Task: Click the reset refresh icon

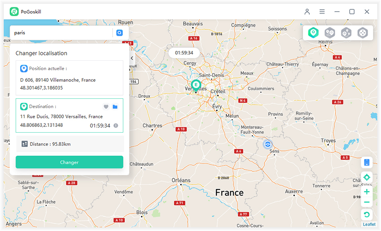Action: 367,214
